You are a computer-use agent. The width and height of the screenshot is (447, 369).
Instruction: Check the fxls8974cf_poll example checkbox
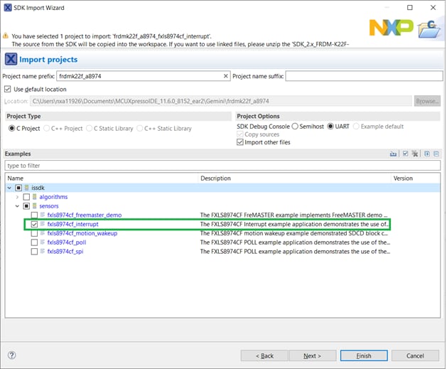[34, 242]
